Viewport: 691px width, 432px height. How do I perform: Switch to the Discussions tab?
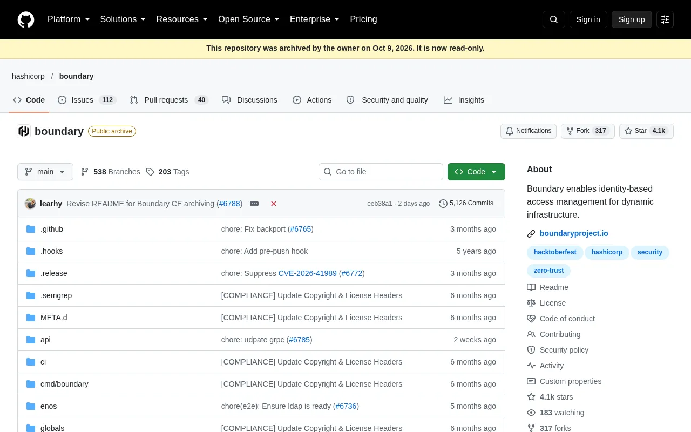pyautogui.click(x=249, y=100)
